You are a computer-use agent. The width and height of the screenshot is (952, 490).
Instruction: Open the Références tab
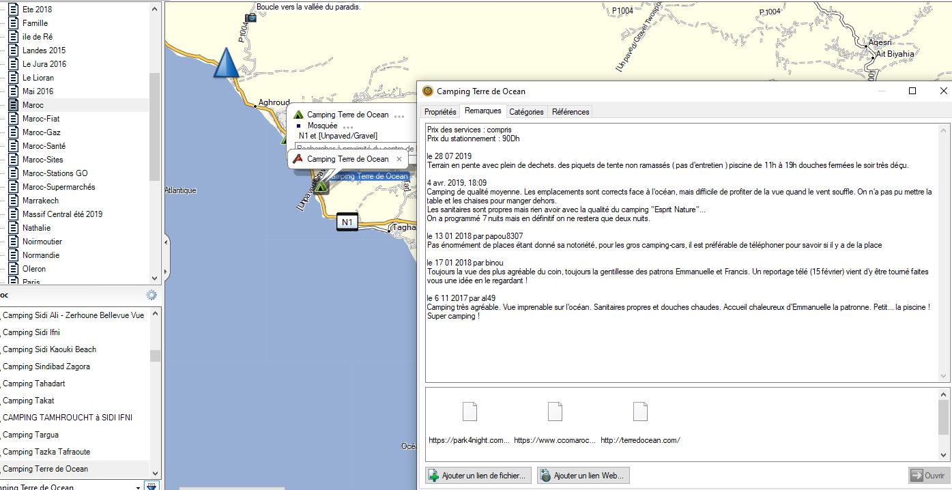[570, 112]
